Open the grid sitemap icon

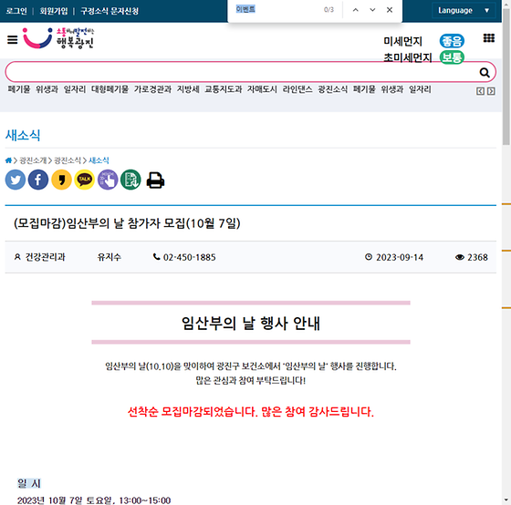coord(488,38)
